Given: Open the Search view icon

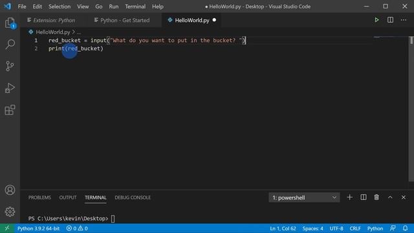Looking at the screenshot, I should click(10, 44).
